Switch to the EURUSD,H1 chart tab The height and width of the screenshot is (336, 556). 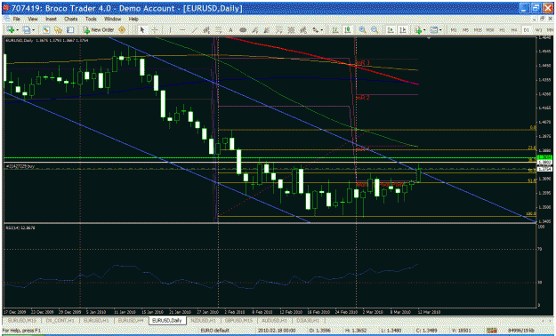coord(96,320)
